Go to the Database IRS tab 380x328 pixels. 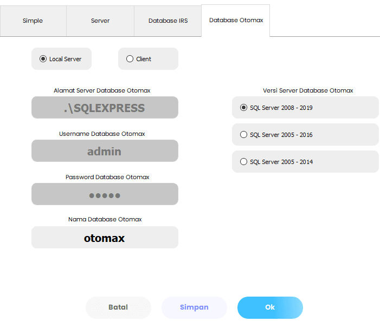point(168,21)
